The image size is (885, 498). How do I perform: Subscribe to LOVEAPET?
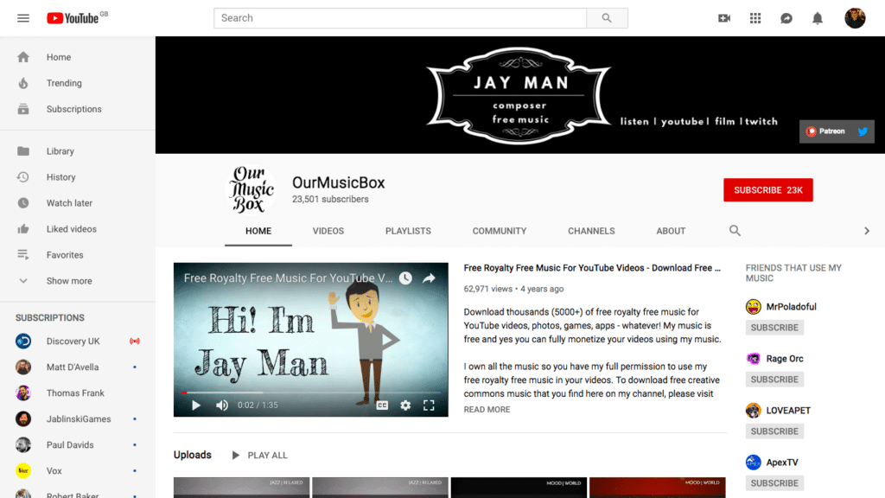(x=774, y=431)
